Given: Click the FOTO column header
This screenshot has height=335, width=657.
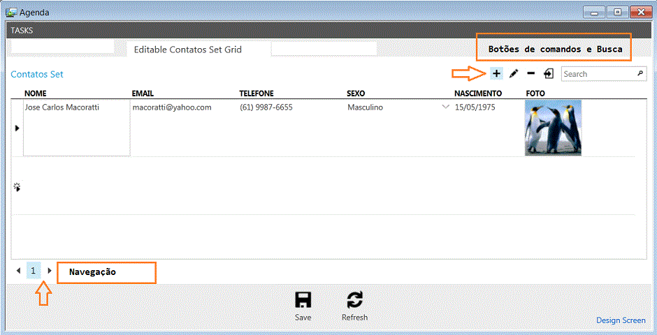Looking at the screenshot, I should point(535,94).
